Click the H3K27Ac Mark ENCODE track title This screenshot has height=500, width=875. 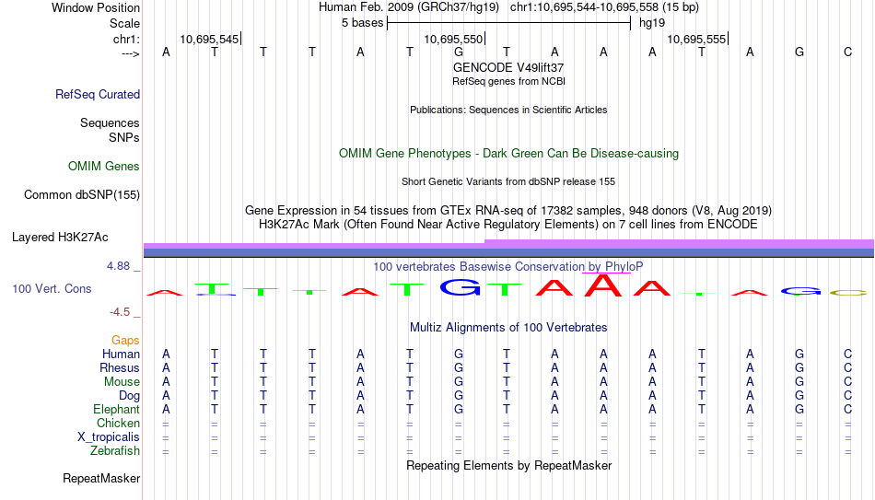click(x=508, y=225)
